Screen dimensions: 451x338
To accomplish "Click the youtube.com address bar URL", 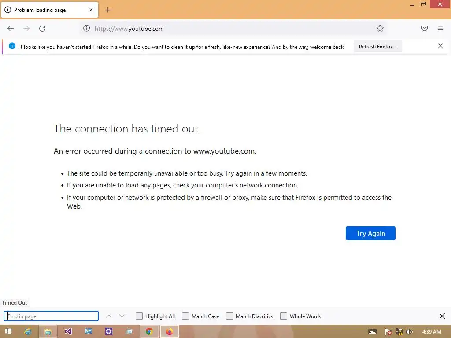I will click(129, 29).
